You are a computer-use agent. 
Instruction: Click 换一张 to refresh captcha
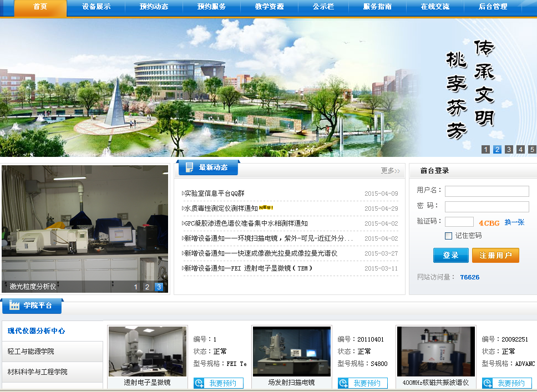tap(514, 222)
